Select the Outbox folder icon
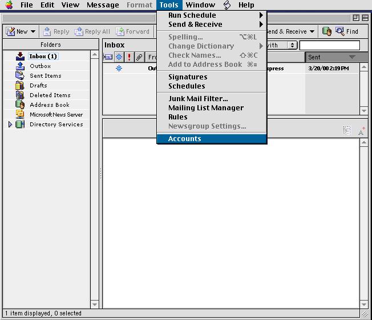This screenshot has width=372, height=320. coord(20,66)
